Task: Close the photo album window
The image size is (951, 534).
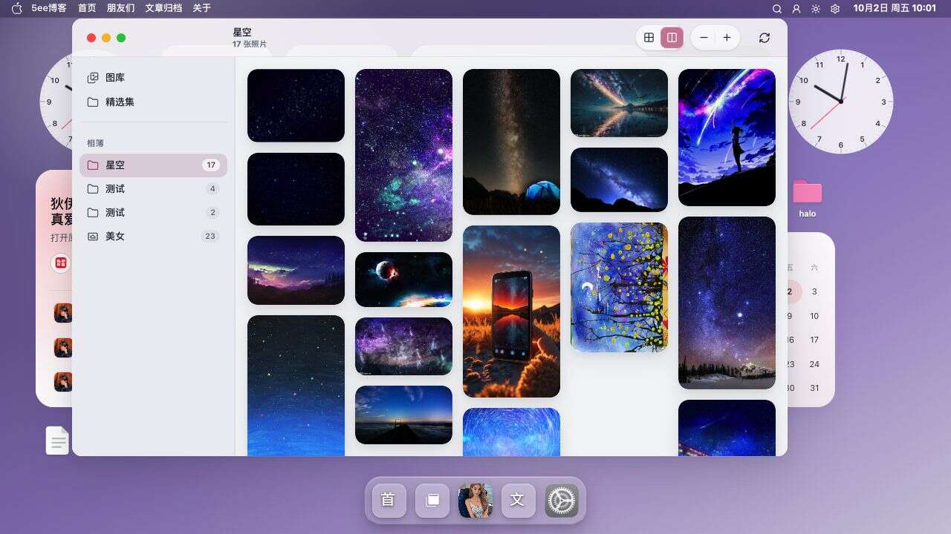Action: coord(91,38)
